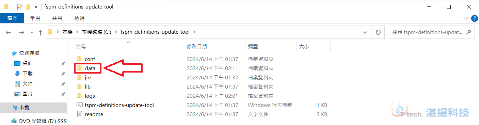Image resolution: width=479 pixels, height=125 pixels.
Task: Click the data folder name
Action: (x=90, y=68)
